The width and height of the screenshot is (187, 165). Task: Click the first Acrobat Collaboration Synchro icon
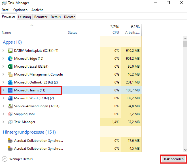pyautogui.click(x=10, y=141)
